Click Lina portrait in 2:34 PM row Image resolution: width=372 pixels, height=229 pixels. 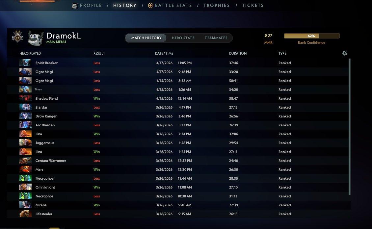click(25, 134)
